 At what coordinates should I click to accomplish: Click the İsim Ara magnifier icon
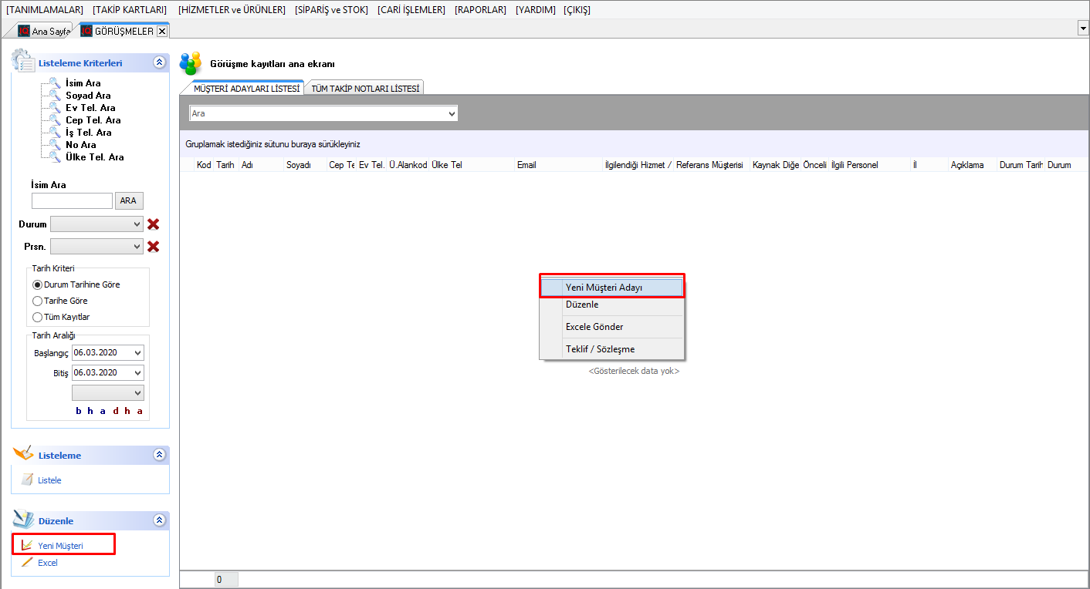click(x=54, y=82)
